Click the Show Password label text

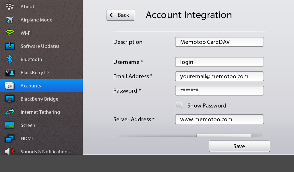coord(207,105)
